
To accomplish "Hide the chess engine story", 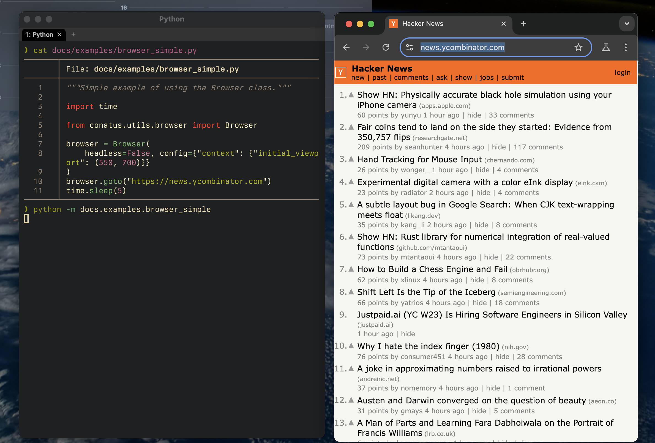I will [477, 280].
